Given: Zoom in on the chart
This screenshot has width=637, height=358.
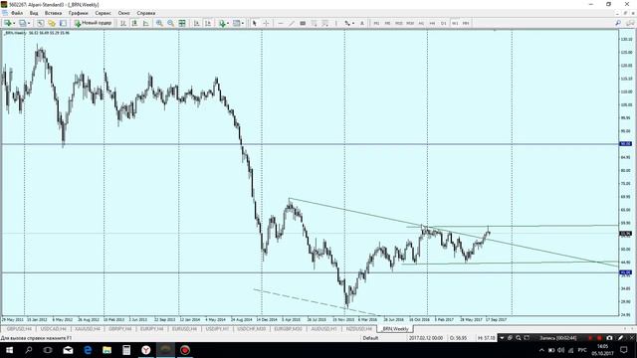Looking at the screenshot, I should [159, 24].
